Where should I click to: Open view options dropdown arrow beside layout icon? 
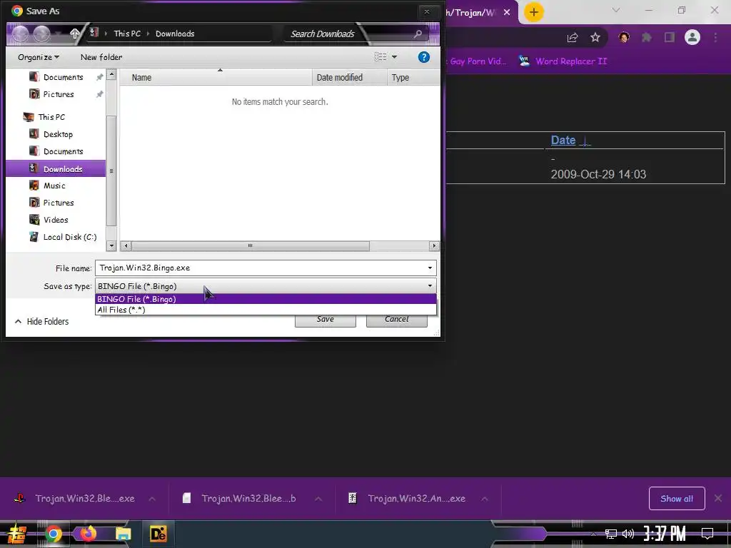(394, 57)
